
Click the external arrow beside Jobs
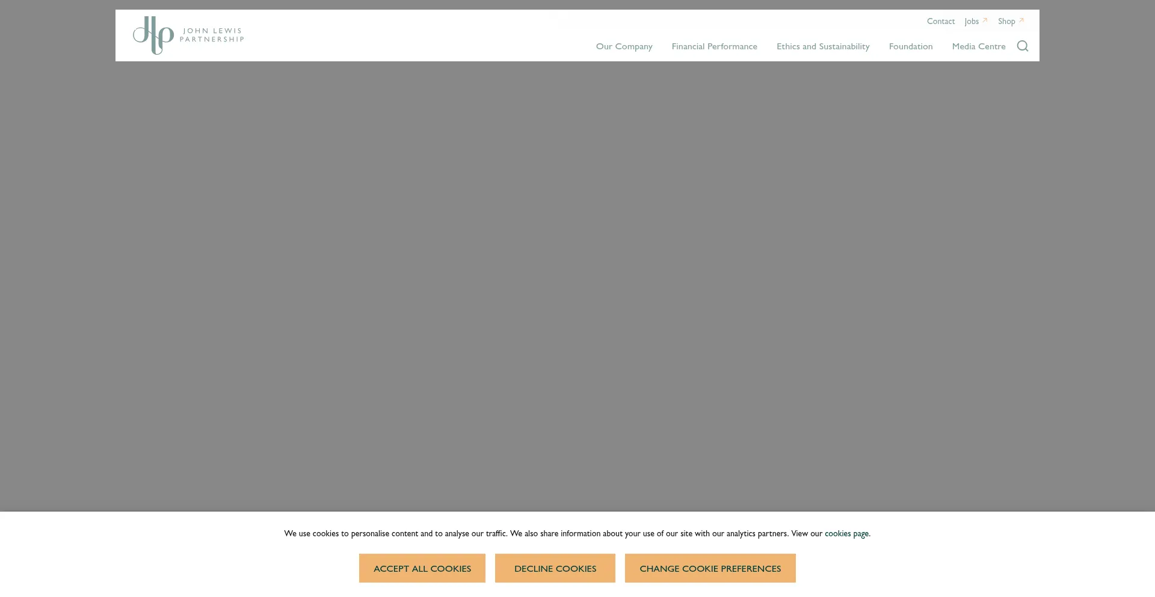click(x=985, y=20)
